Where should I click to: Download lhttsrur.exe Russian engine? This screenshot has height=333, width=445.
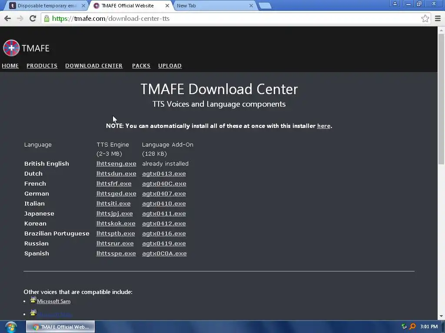coord(115,244)
